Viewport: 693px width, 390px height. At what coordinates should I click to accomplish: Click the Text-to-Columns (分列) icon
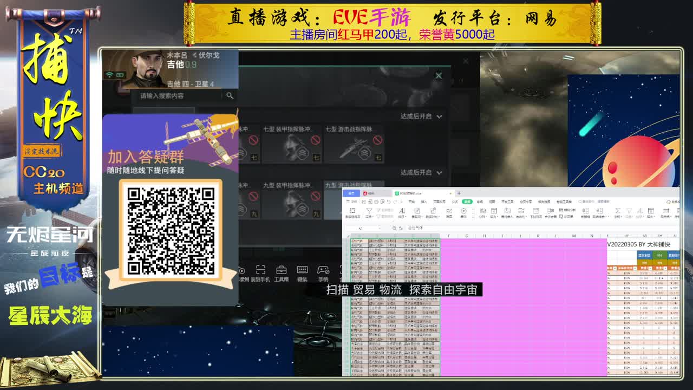tap(481, 211)
